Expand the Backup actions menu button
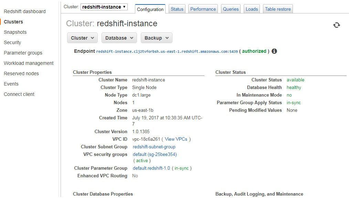The width and height of the screenshot is (349, 198). pos(157,38)
